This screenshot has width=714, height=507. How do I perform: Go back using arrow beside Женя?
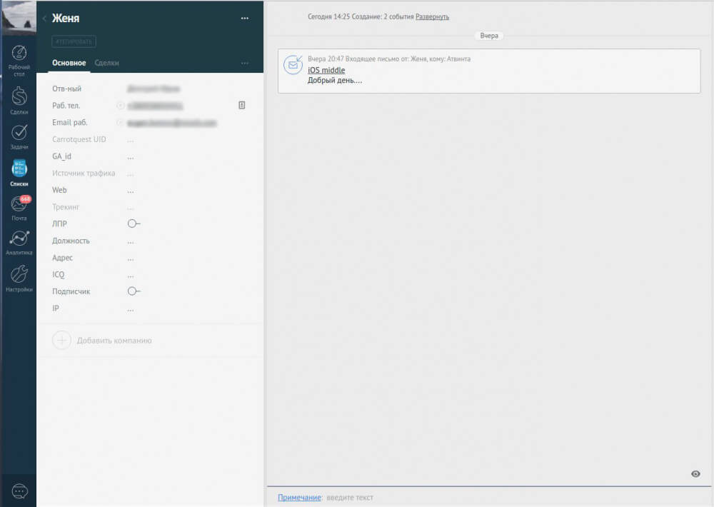tap(44, 19)
